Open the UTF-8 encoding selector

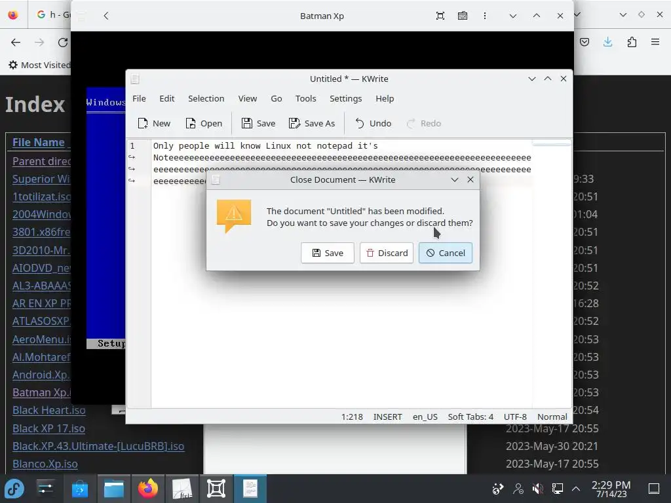pos(515,417)
